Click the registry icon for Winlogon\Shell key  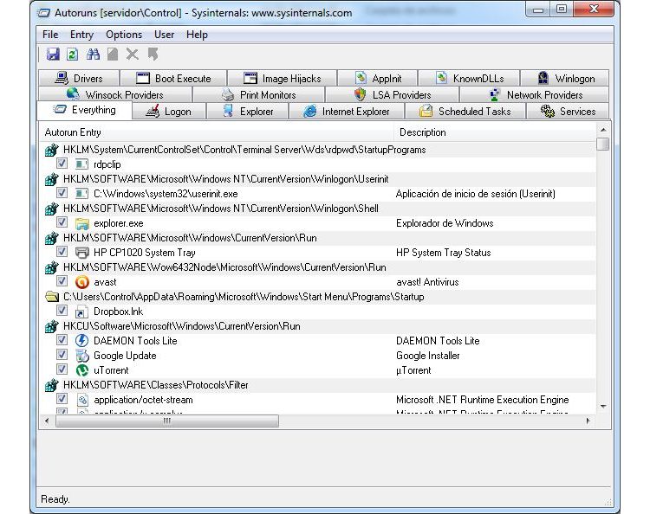51,209
